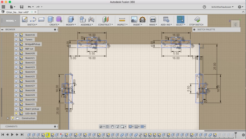246x139 pixels.
Task: Click the Stop Sketch icon
Action: click(x=197, y=19)
